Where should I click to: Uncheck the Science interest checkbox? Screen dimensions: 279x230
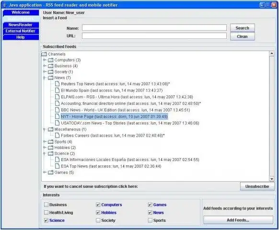click(46, 220)
